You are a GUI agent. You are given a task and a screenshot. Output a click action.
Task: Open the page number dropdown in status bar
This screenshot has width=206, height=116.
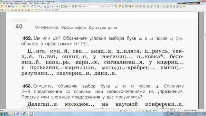[137, 111]
